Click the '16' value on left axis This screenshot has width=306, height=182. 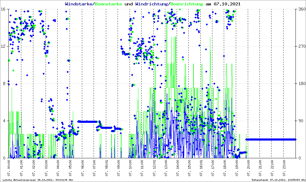(x=4, y=9)
